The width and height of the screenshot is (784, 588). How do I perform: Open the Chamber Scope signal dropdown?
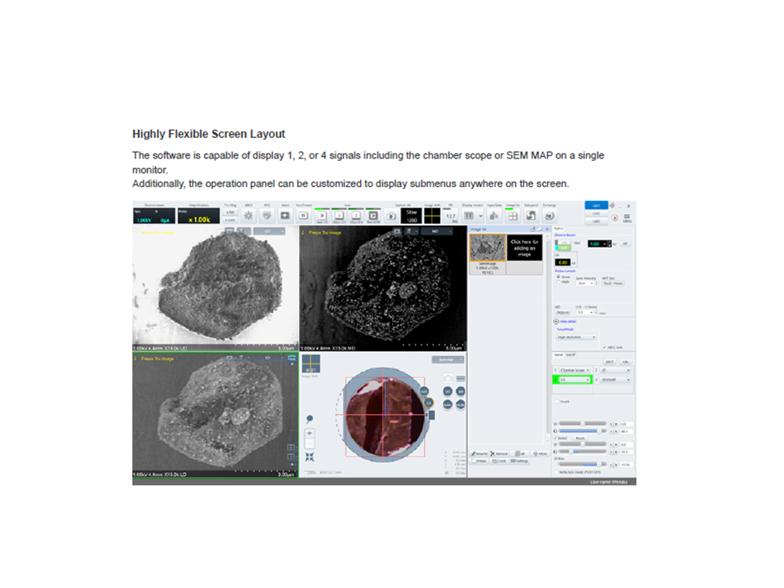[573, 370]
